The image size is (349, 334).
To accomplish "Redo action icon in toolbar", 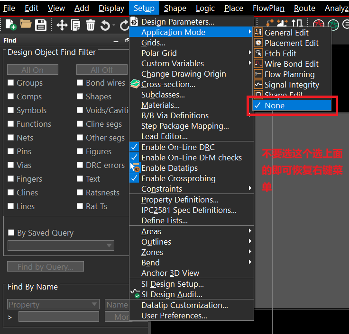I will pyautogui.click(x=124, y=25).
